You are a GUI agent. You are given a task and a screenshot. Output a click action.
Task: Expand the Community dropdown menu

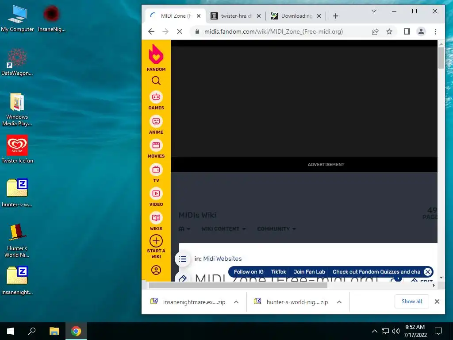point(276,229)
